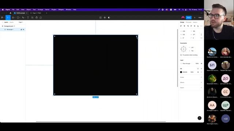Select the Rectangle 1 layer row

tap(13, 29)
